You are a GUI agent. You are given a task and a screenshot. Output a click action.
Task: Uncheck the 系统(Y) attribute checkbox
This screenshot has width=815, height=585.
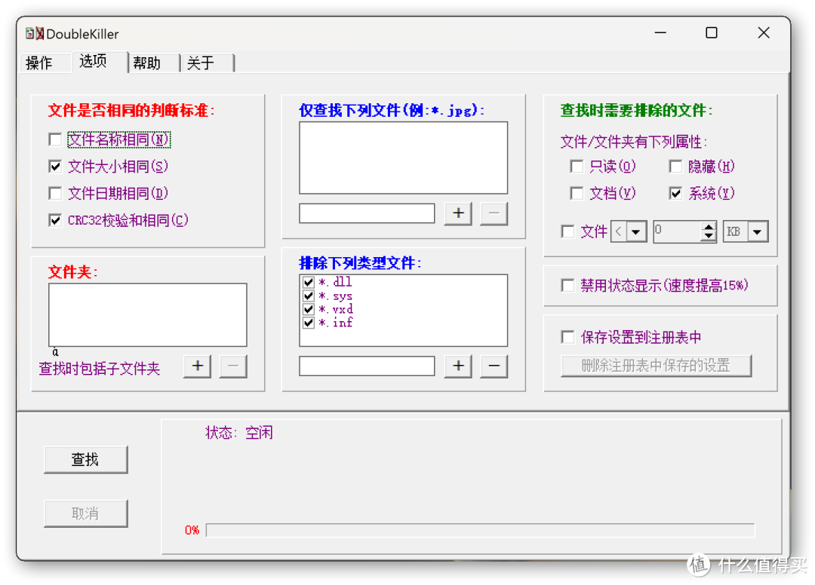point(675,194)
